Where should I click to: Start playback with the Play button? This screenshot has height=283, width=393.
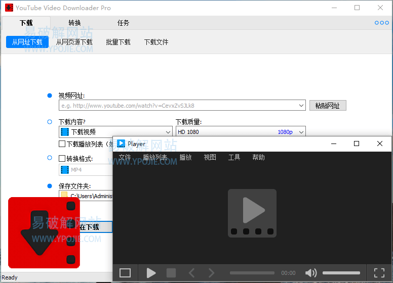click(151, 273)
